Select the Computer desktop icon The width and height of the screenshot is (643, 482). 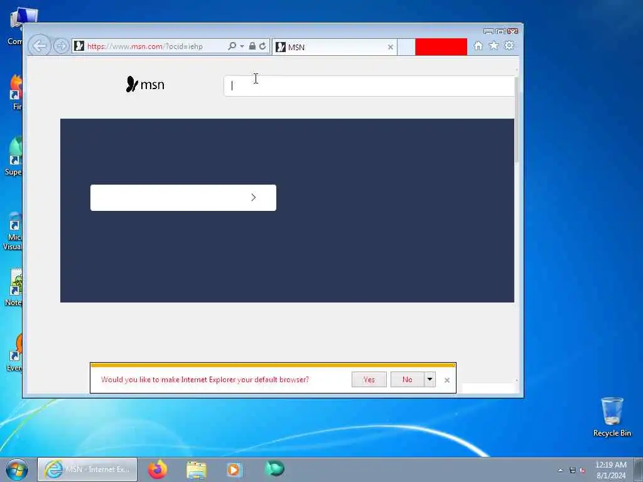18,25
